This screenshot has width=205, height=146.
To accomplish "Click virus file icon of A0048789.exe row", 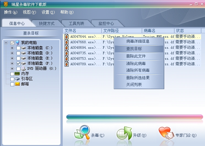I will coord(67,64).
